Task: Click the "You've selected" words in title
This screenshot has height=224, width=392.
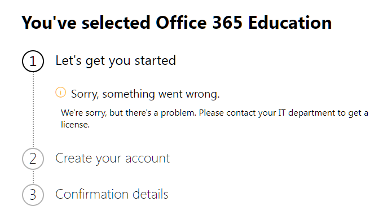Action: [x=86, y=23]
